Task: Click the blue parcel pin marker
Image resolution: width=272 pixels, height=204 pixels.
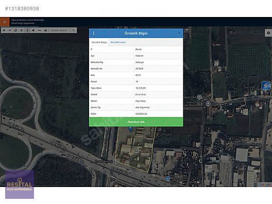Action: click(130, 129)
